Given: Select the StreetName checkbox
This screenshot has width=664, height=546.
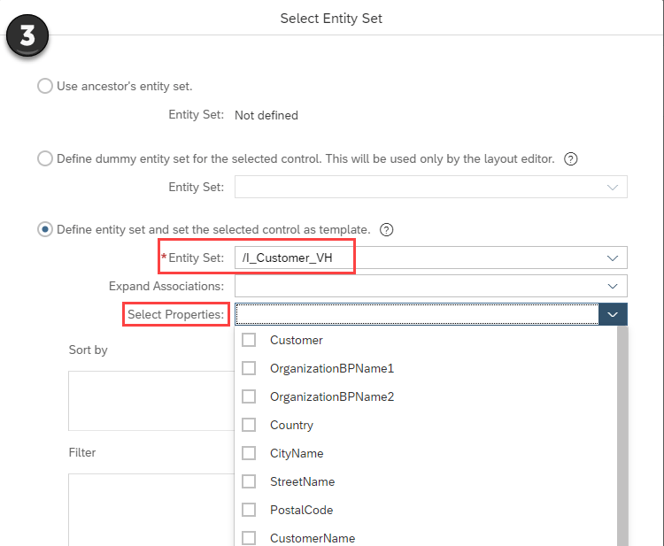Looking at the screenshot, I should point(249,481).
